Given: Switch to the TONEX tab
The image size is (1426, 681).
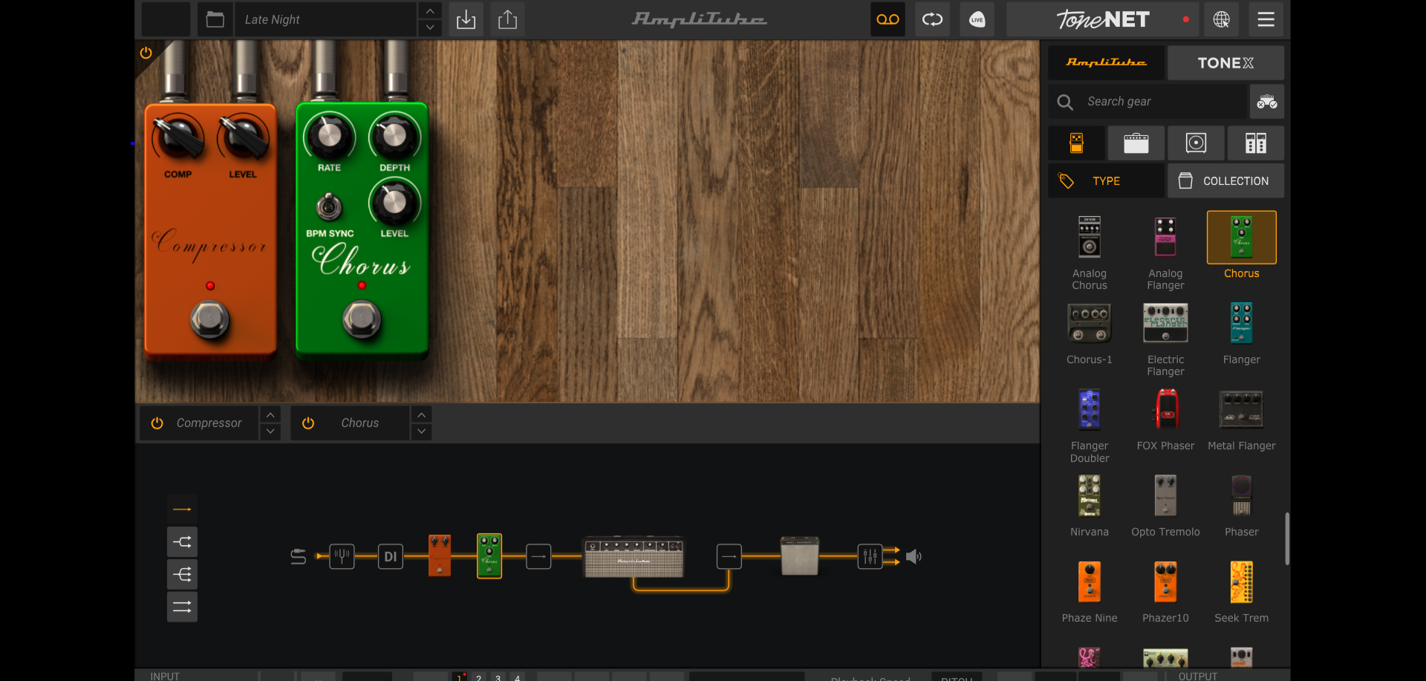Looking at the screenshot, I should coord(1225,63).
